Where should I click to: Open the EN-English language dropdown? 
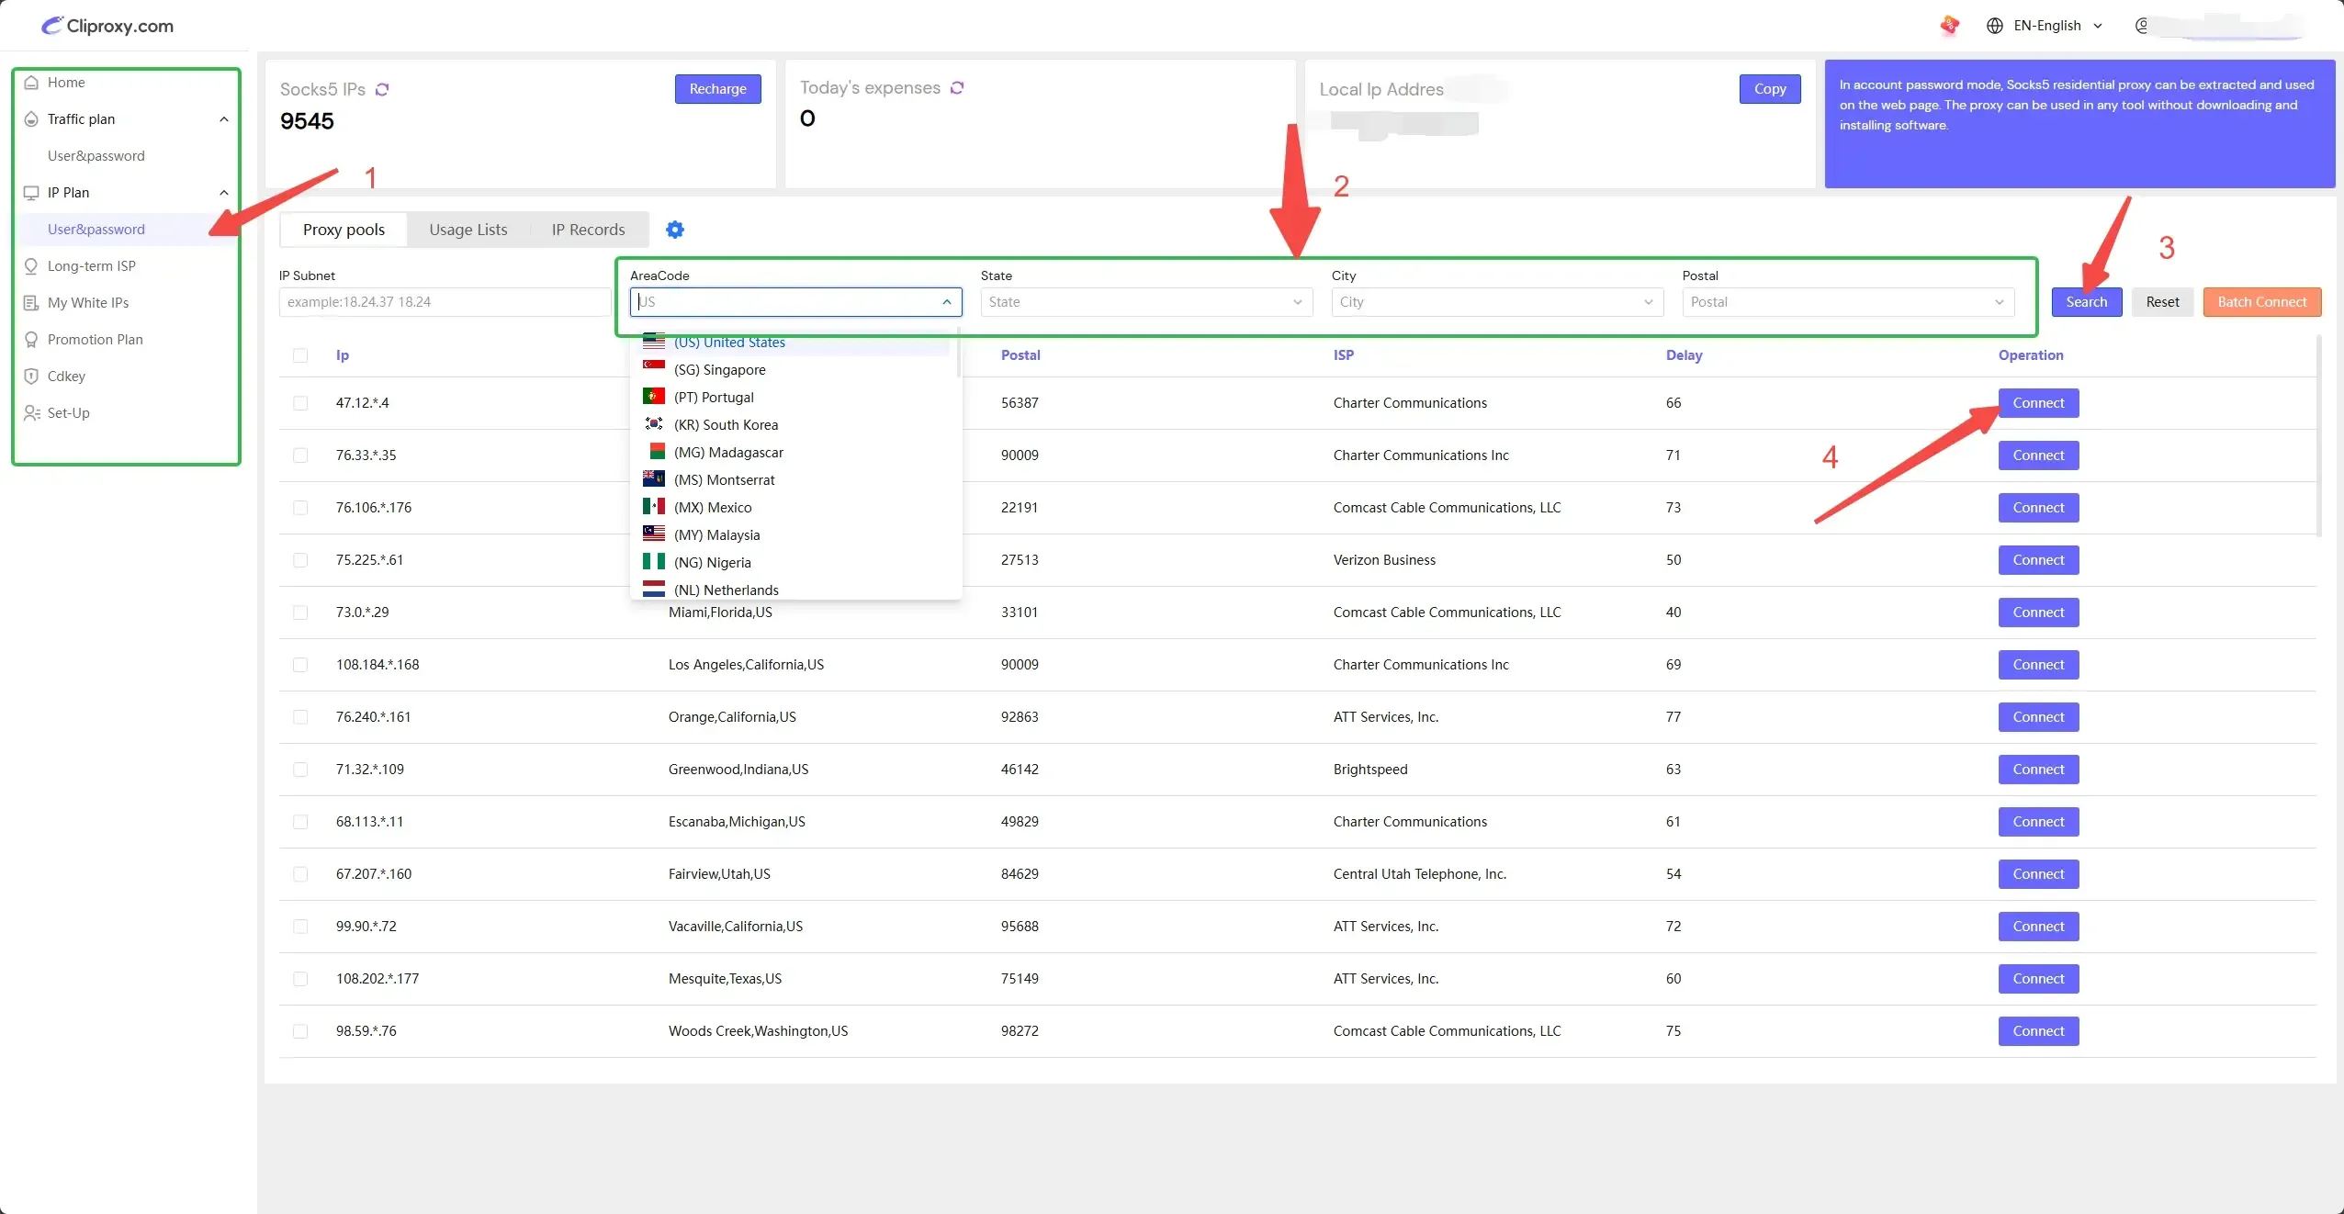[2046, 26]
